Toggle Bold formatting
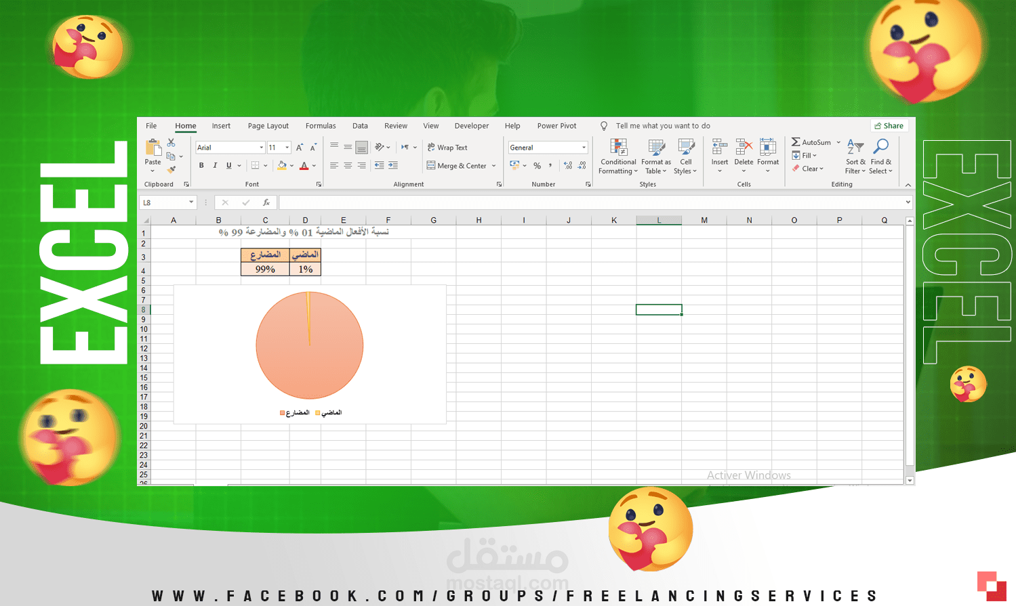 pyautogui.click(x=201, y=165)
